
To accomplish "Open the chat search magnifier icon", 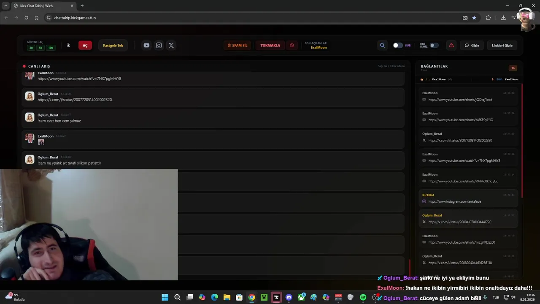I will pyautogui.click(x=382, y=45).
